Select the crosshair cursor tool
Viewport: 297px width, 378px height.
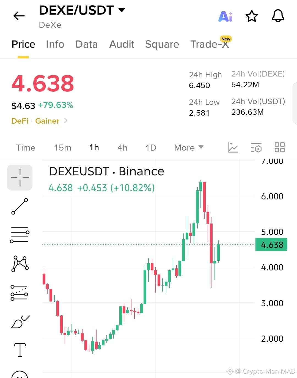click(20, 178)
